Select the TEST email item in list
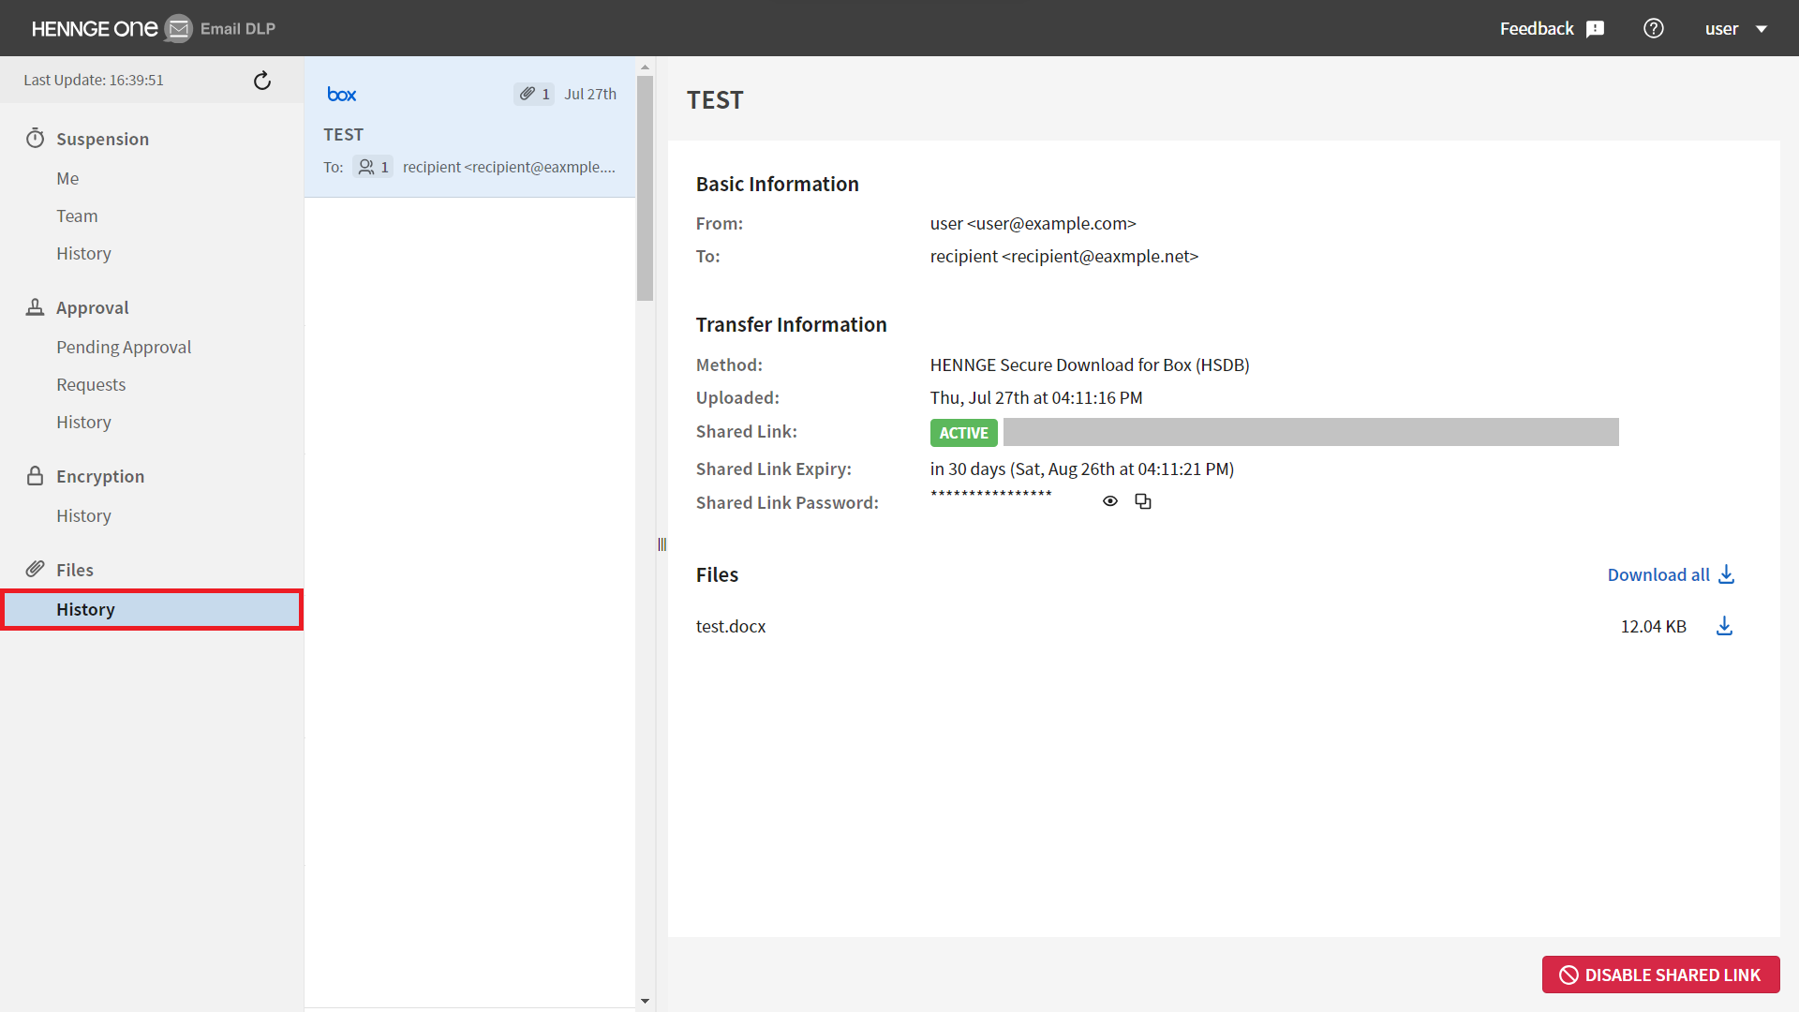The image size is (1799, 1012). click(469, 127)
